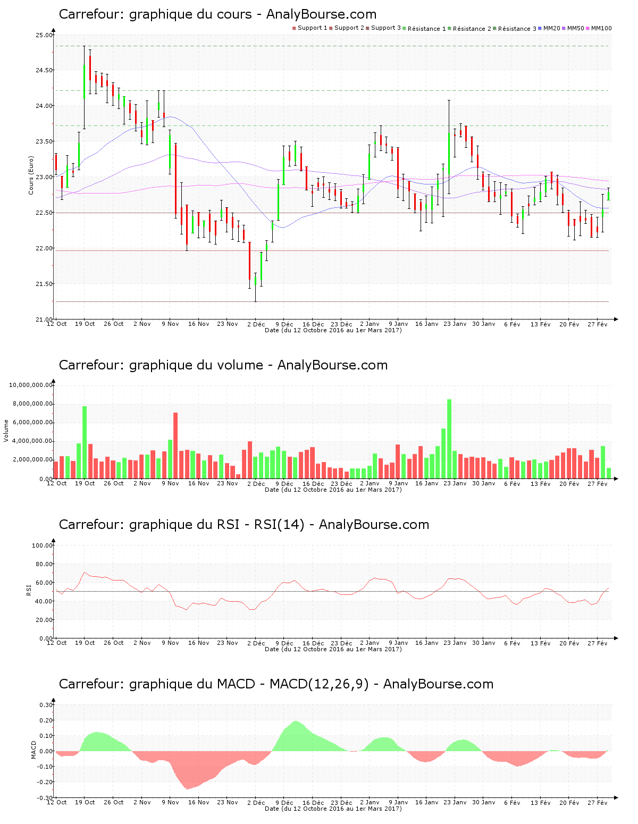Click the tall red volume bar after 9 Nov
The width and height of the screenshot is (638, 824).
pos(175,445)
